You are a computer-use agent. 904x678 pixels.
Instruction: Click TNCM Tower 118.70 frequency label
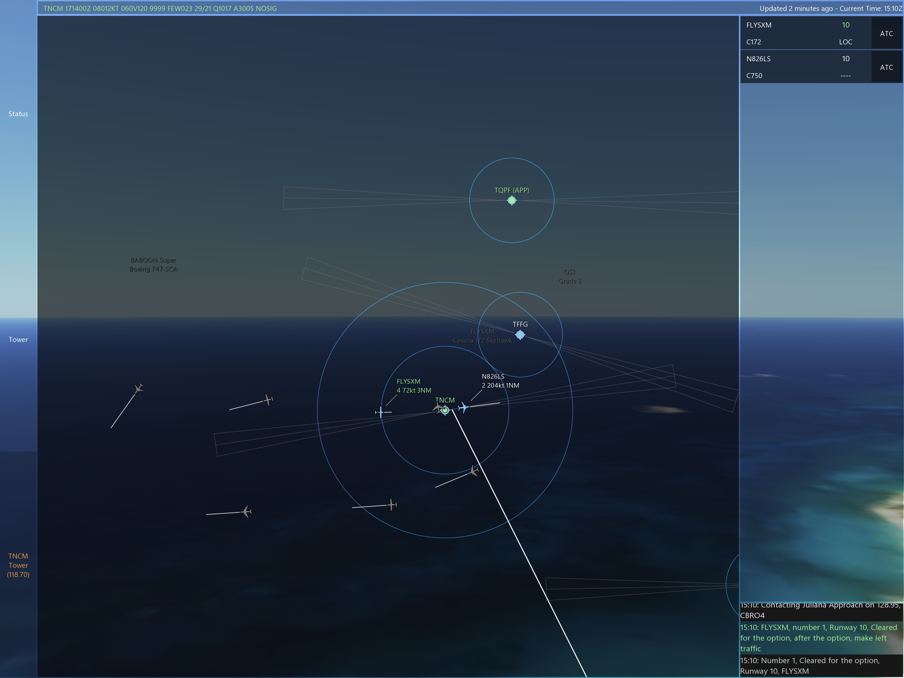coord(19,565)
